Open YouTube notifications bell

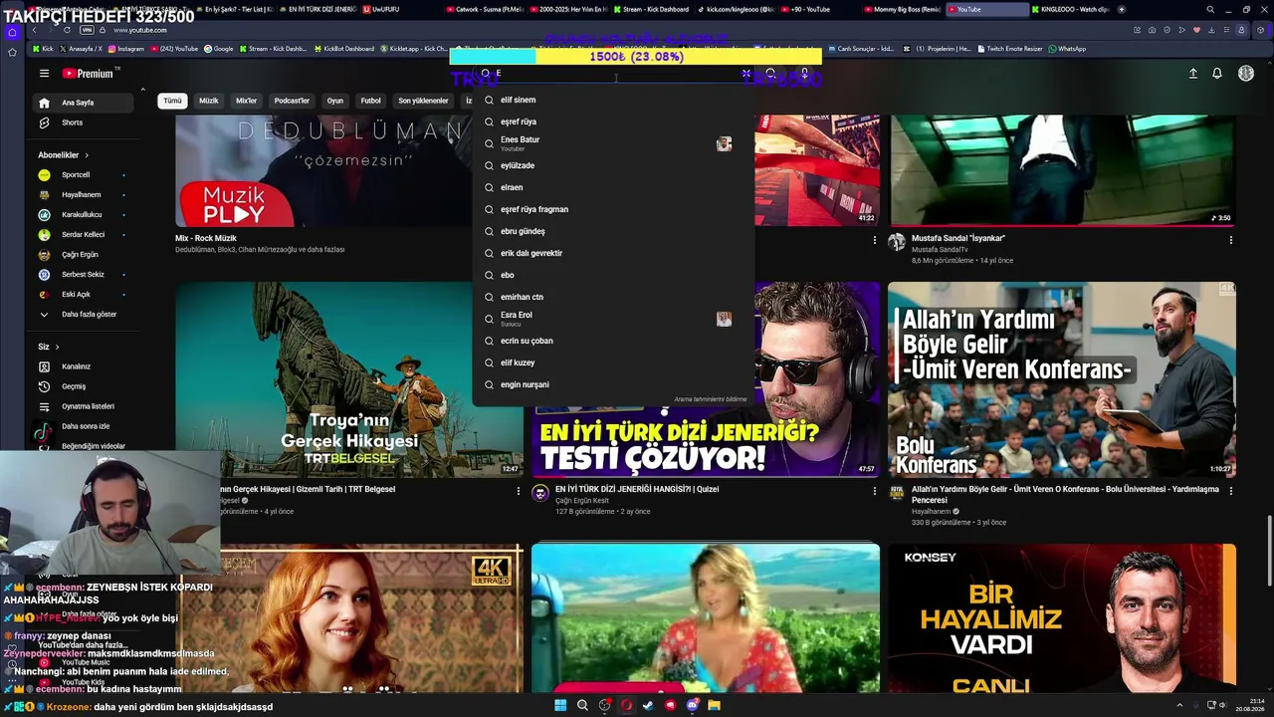pyautogui.click(x=1216, y=74)
